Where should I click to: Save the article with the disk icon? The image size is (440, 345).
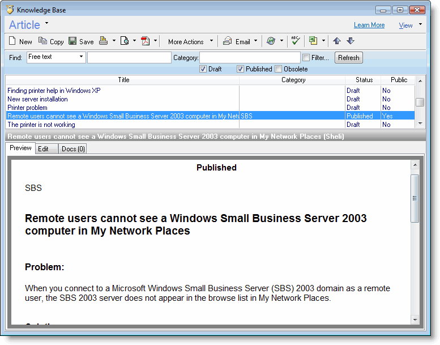coord(72,41)
